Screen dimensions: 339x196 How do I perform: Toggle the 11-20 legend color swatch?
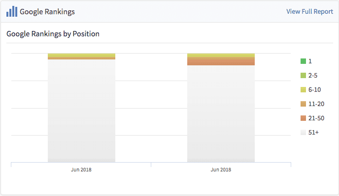coord(303,104)
